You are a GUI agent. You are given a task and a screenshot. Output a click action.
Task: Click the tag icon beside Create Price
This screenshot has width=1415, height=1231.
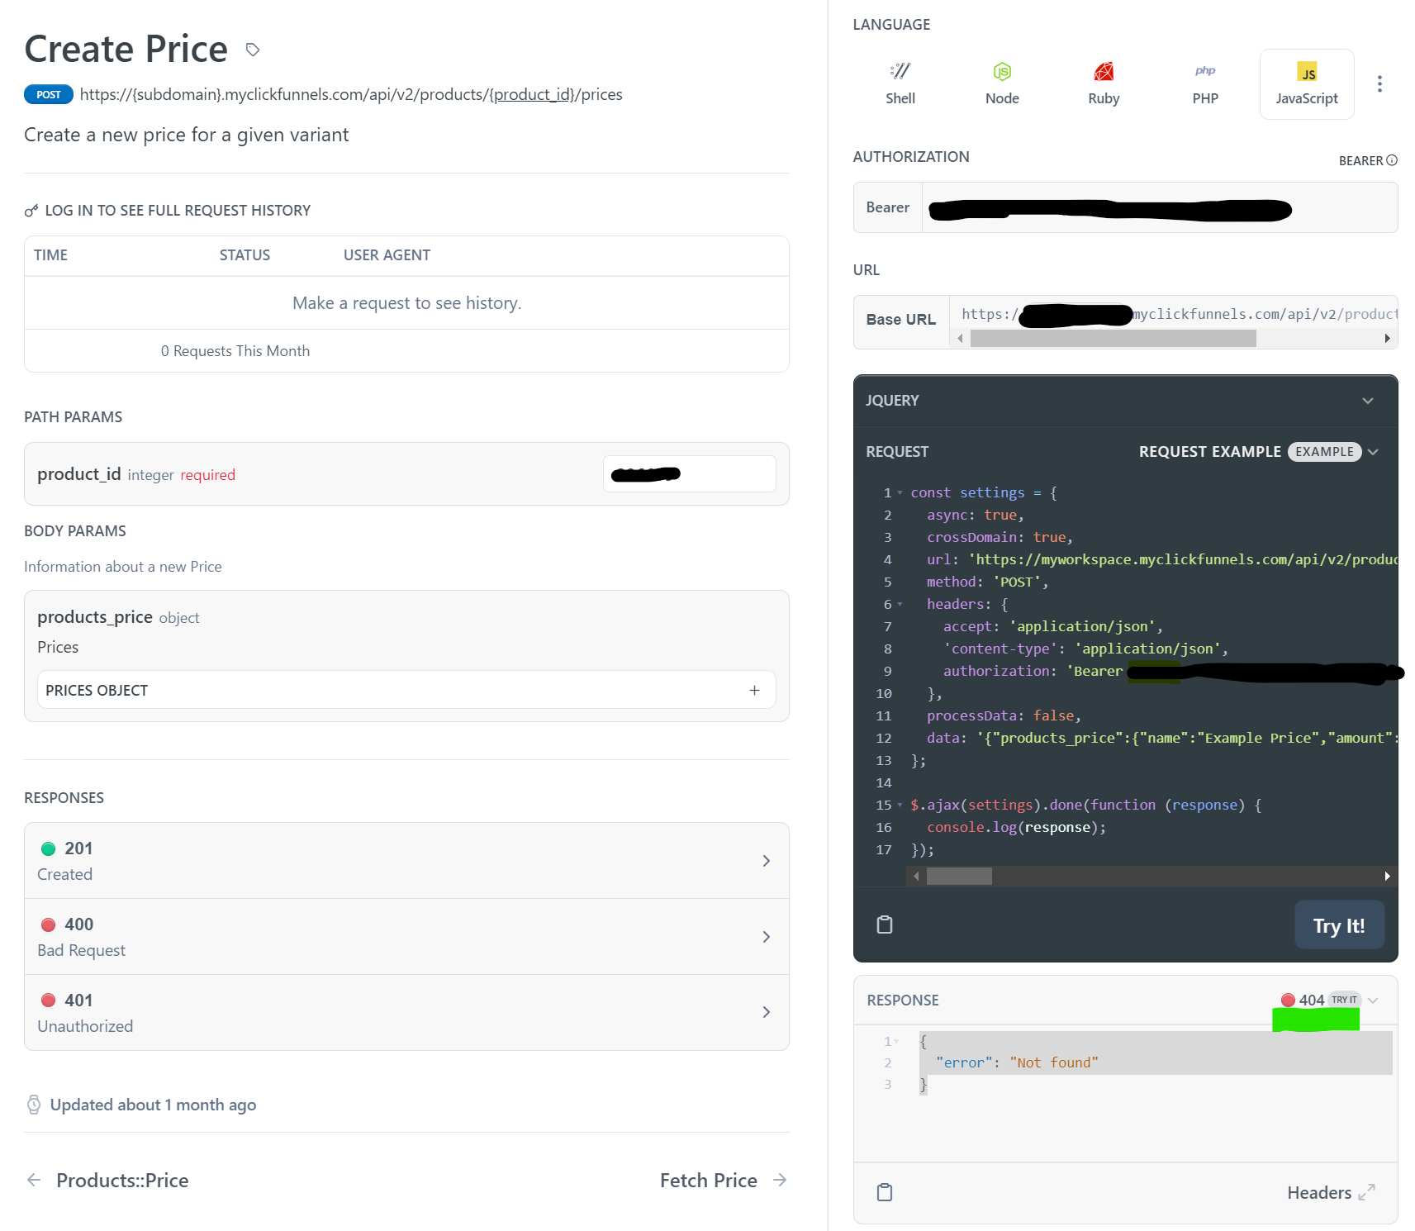pos(253,50)
